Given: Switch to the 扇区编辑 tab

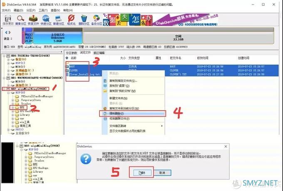Looking at the screenshot, I should click(99, 53).
